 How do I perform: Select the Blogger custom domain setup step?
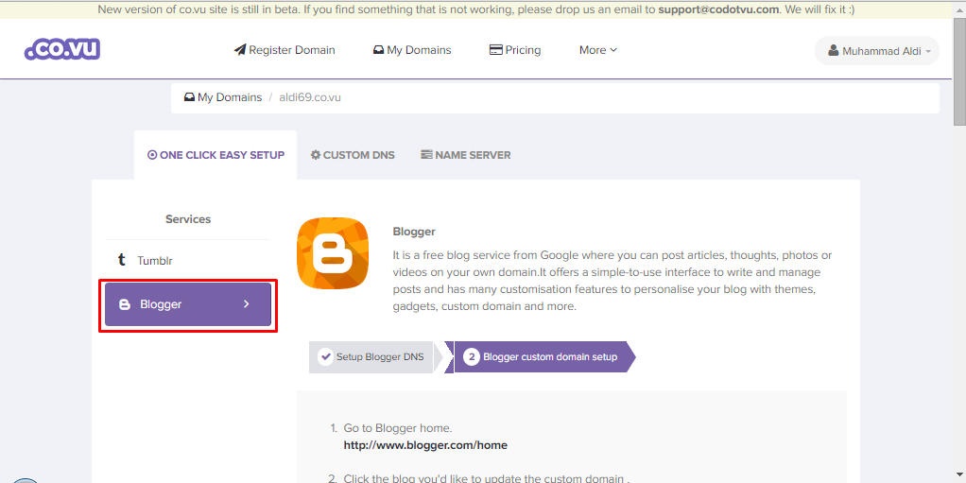click(x=543, y=356)
